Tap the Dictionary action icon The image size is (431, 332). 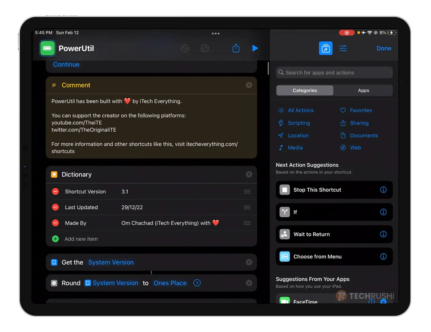point(54,175)
